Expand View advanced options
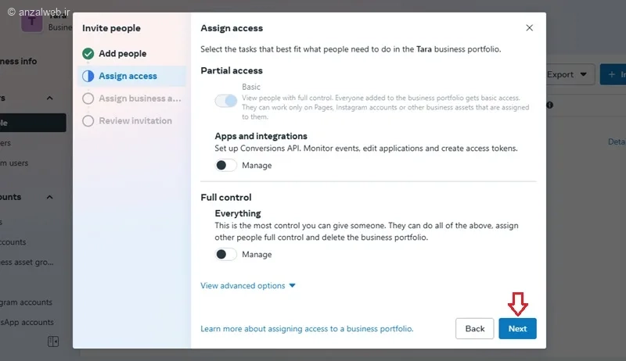The height and width of the screenshot is (361, 626). point(248,286)
